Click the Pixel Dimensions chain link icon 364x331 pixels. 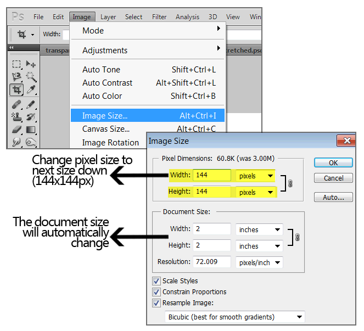[x=290, y=183]
